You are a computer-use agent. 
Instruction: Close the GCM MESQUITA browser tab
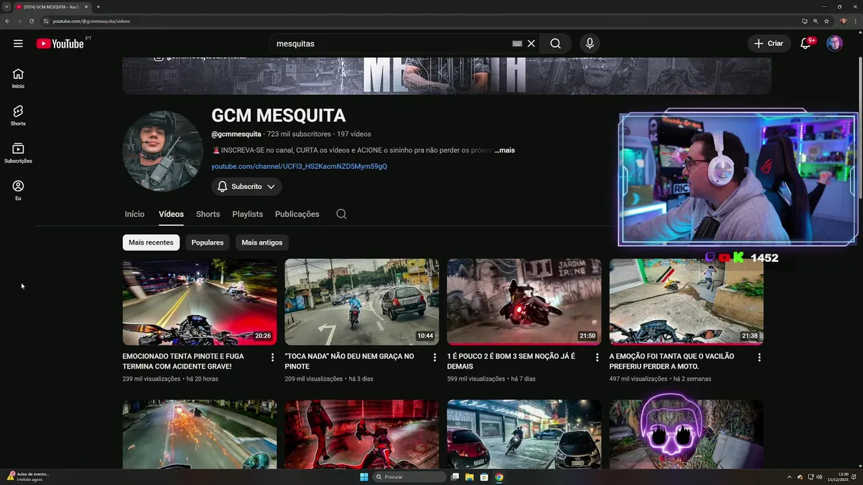86,7
